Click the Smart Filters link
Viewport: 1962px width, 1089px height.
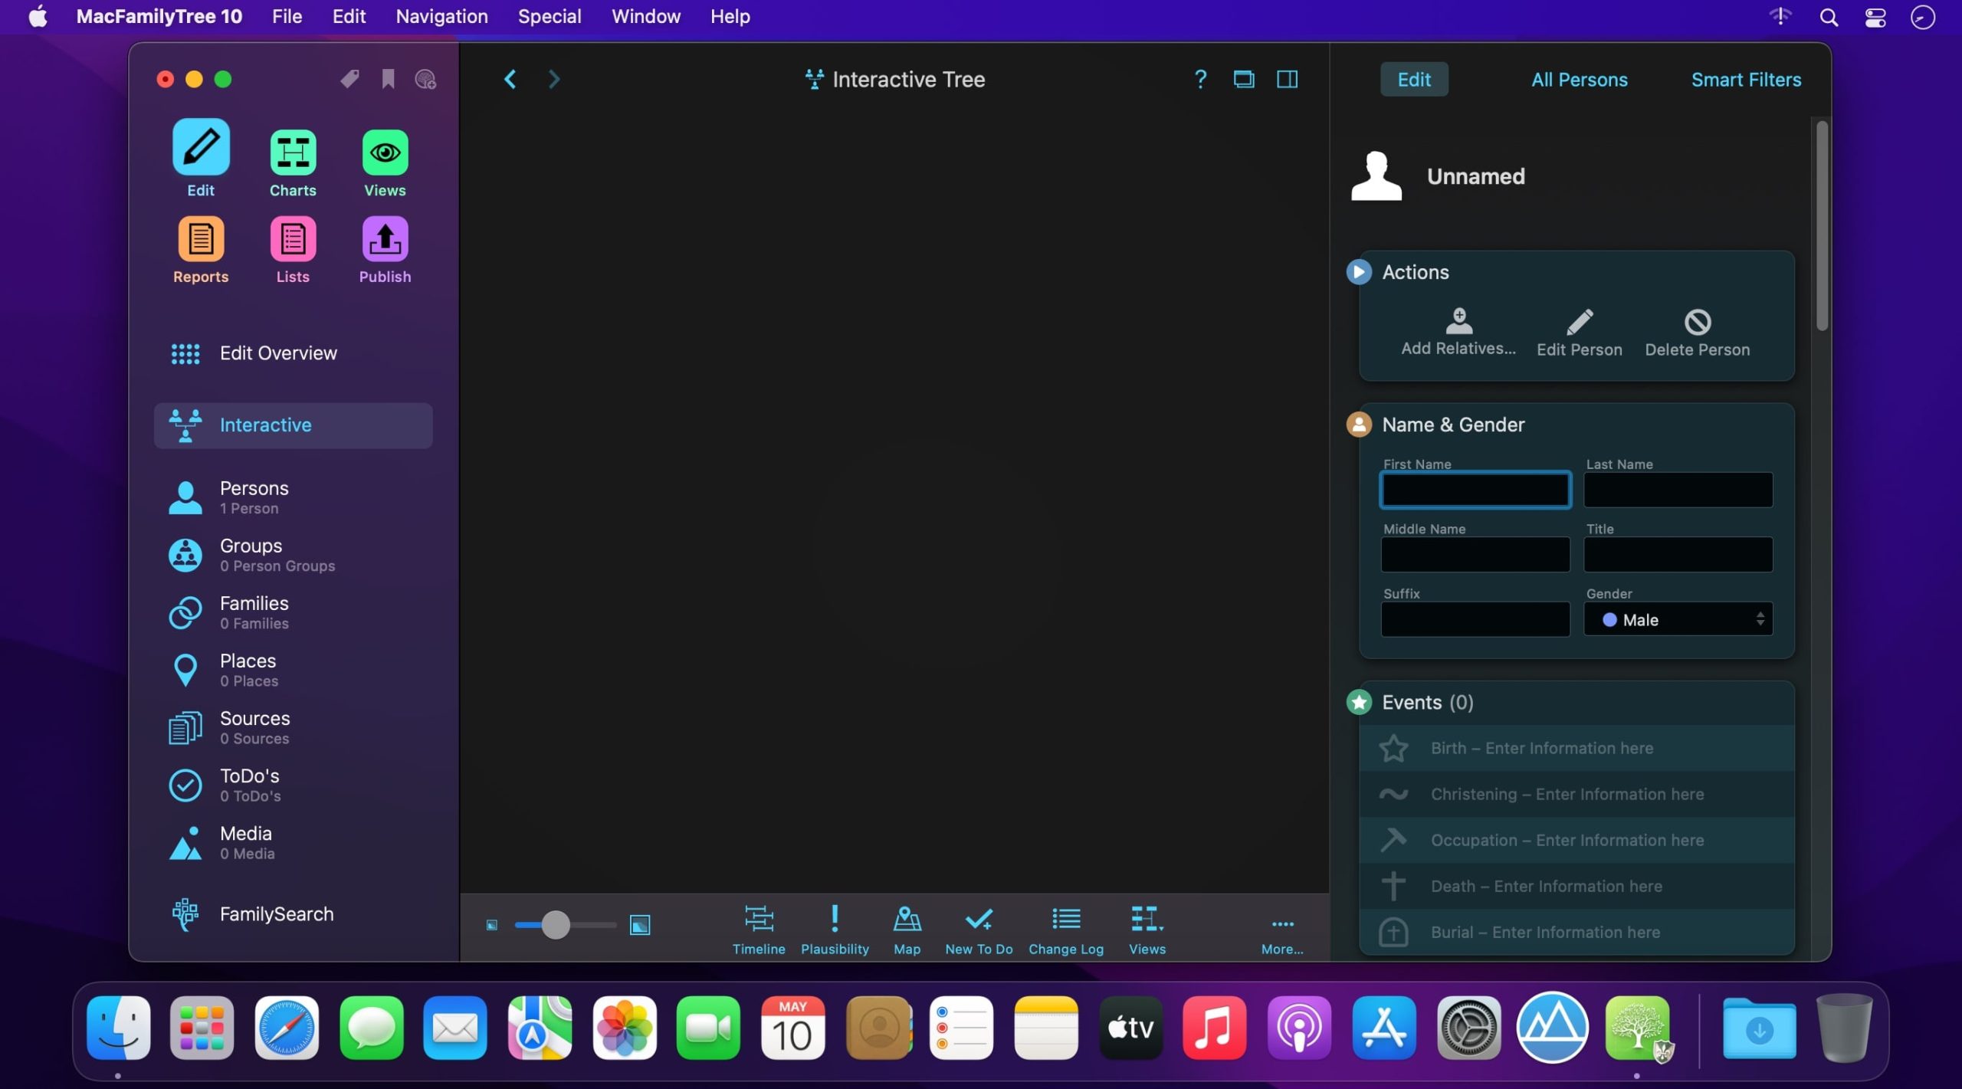click(x=1746, y=80)
